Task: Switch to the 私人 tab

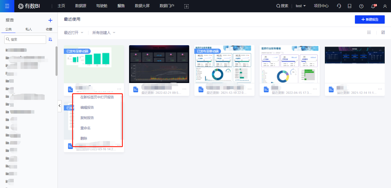Action: coord(29,29)
